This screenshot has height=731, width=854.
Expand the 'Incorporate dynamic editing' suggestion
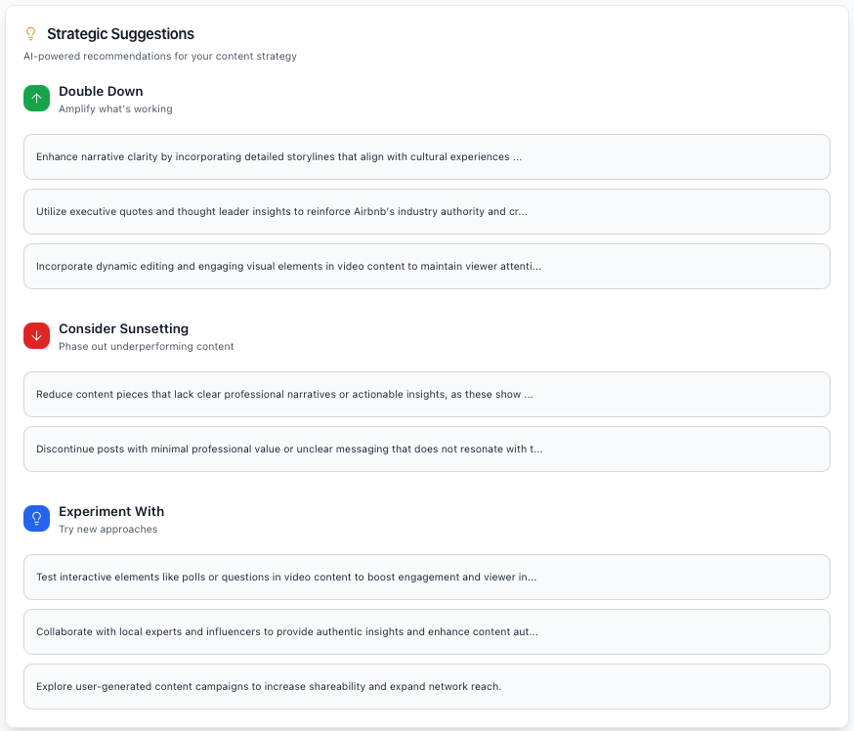click(x=426, y=266)
